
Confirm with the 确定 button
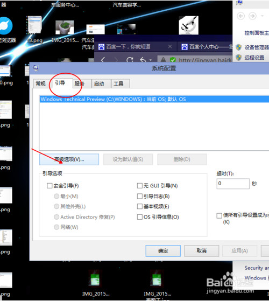[x=163, y=251]
